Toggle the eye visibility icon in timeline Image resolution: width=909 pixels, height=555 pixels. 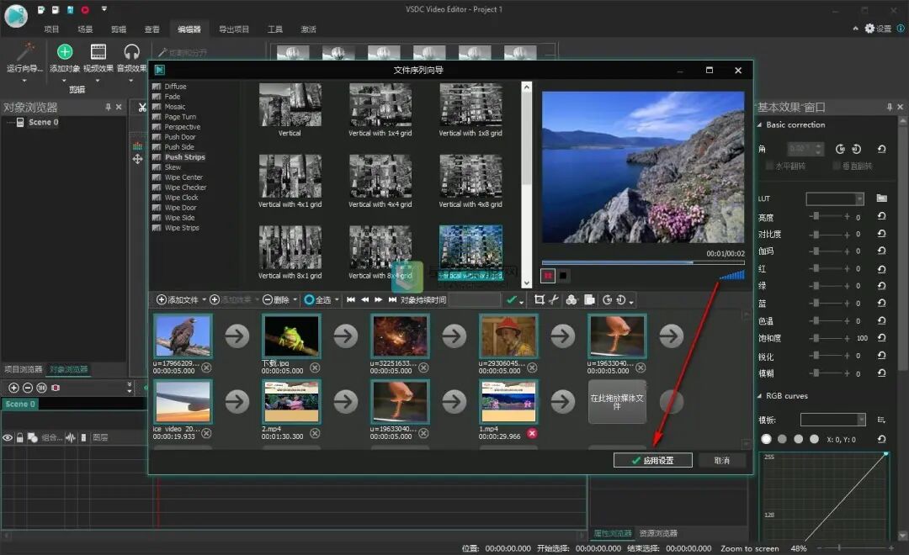pyautogui.click(x=8, y=437)
